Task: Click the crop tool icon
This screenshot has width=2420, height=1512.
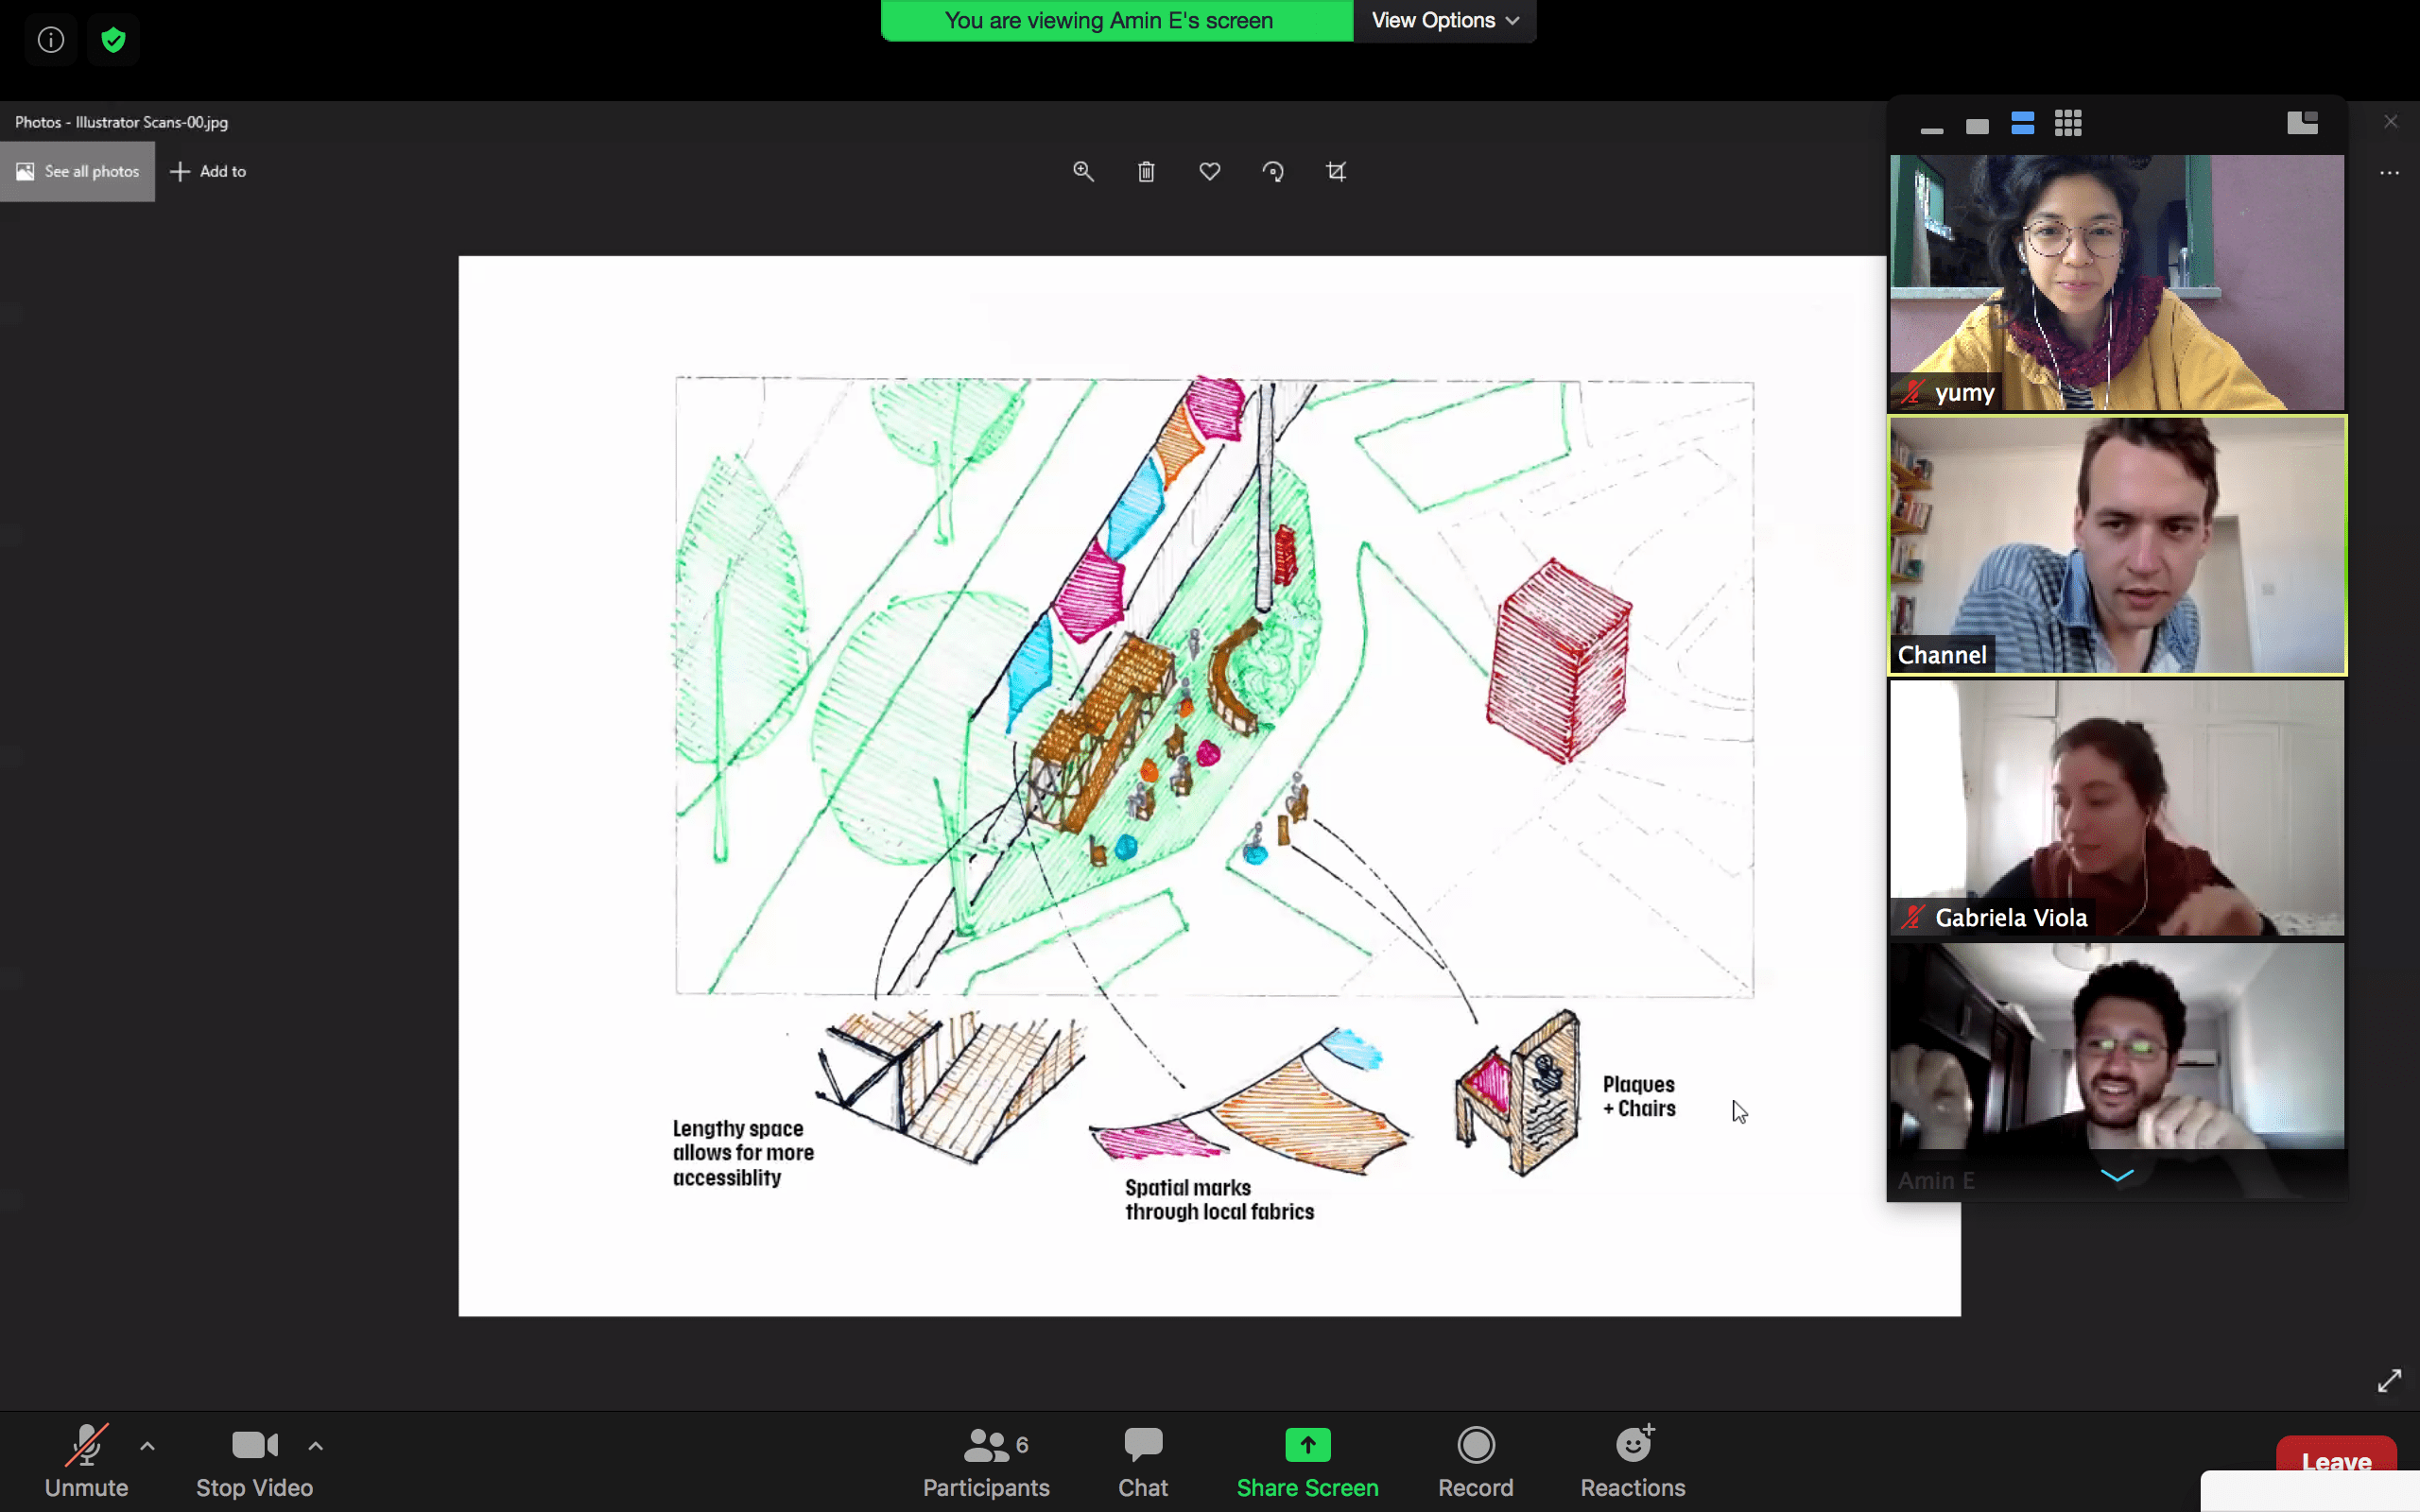Action: pos(1336,171)
